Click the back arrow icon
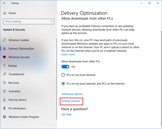Screen dimensions: 162x129 (x=4, y=3)
